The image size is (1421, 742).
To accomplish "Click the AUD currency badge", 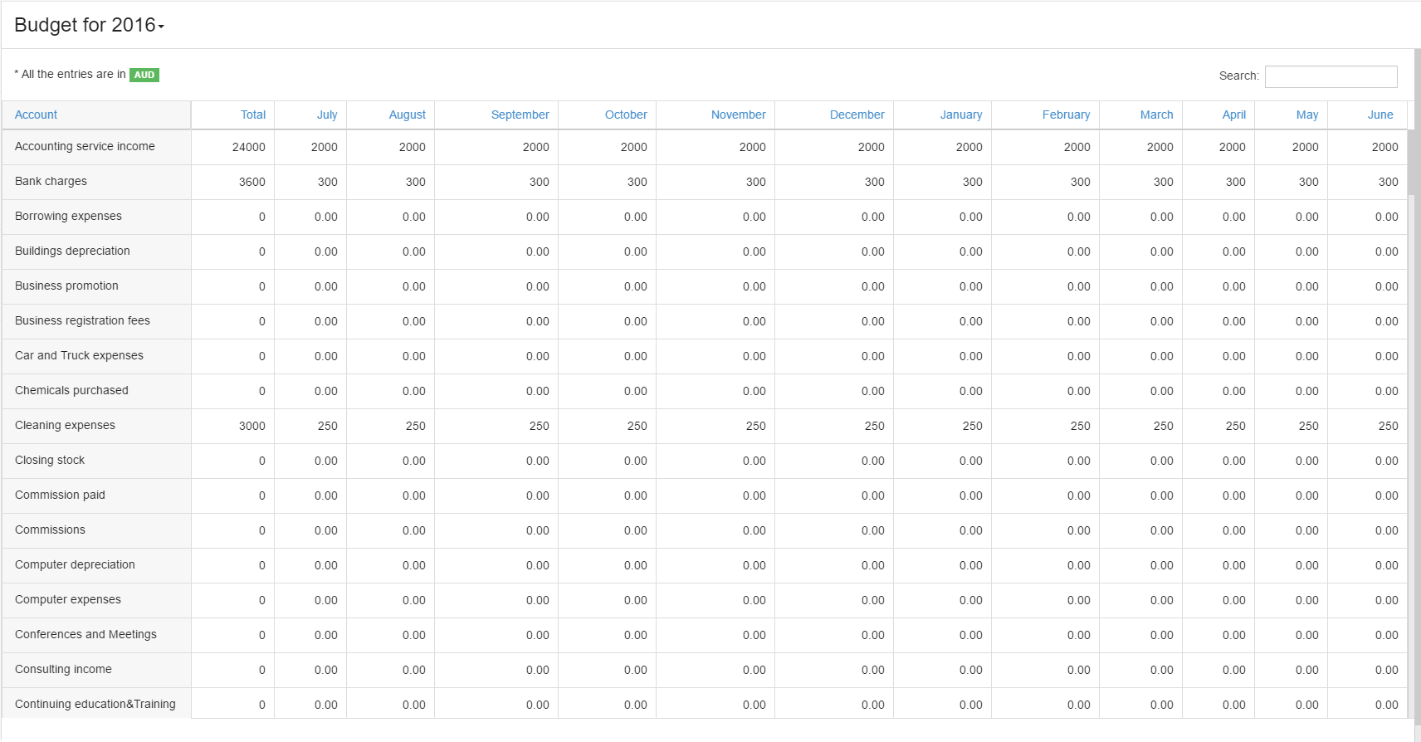I will point(144,75).
